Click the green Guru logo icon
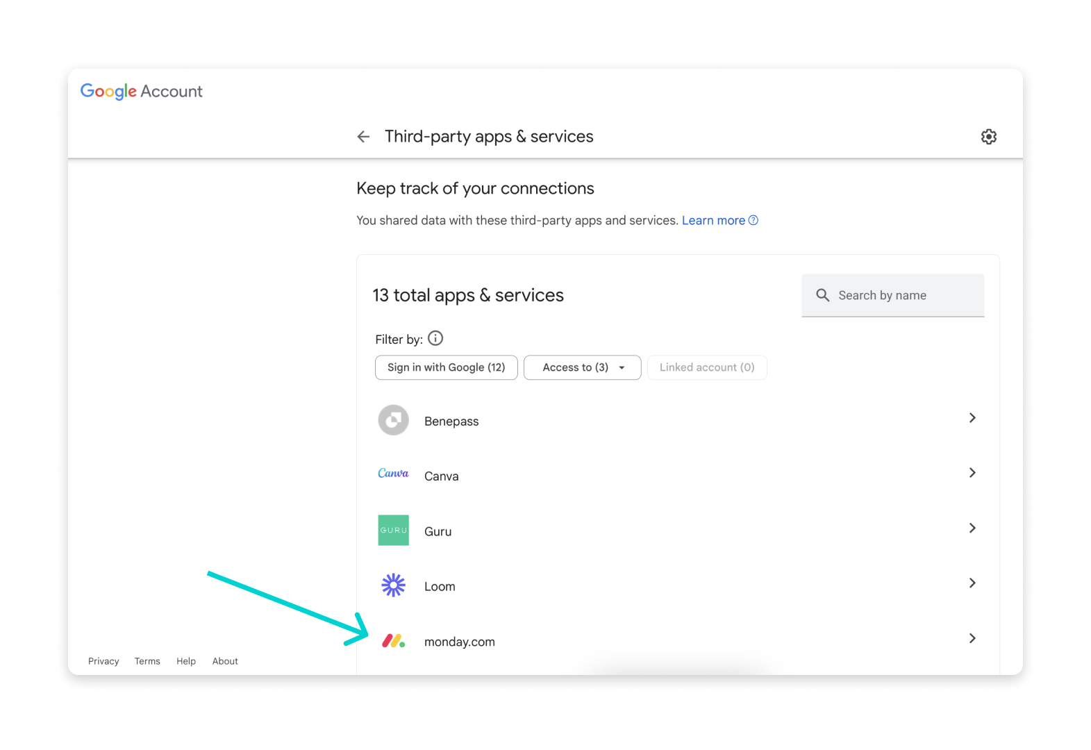Image resolution: width=1091 pixels, height=750 pixels. [x=393, y=530]
